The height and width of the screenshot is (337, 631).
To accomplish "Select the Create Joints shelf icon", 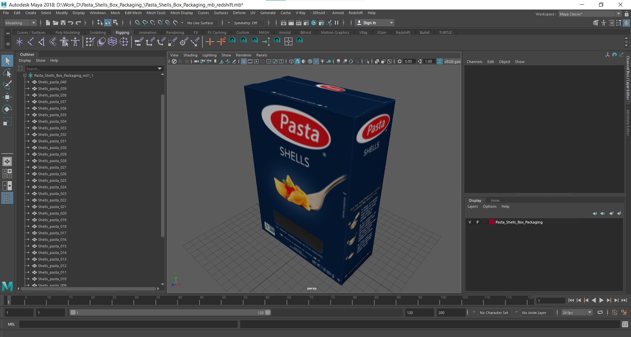I will (31, 42).
